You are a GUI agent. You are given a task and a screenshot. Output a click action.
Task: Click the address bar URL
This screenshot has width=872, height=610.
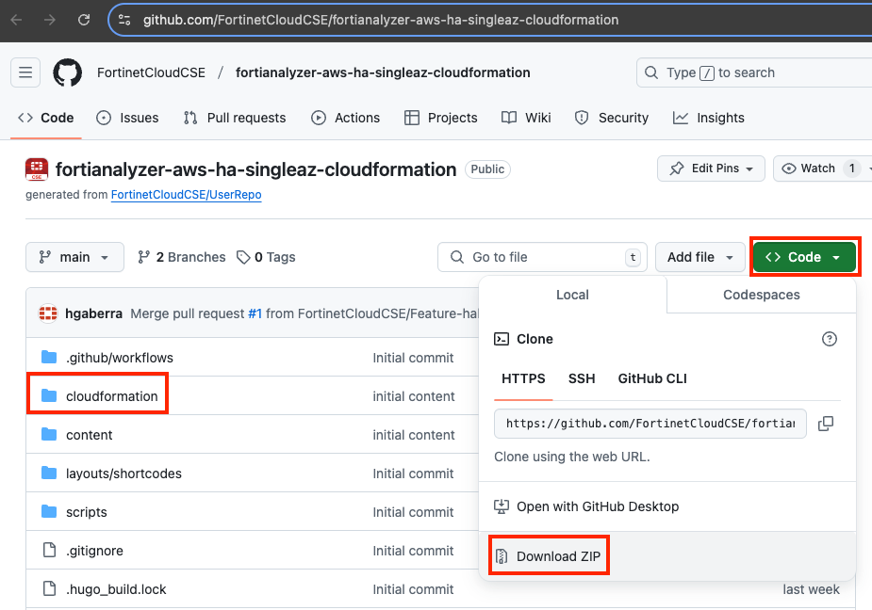381,20
